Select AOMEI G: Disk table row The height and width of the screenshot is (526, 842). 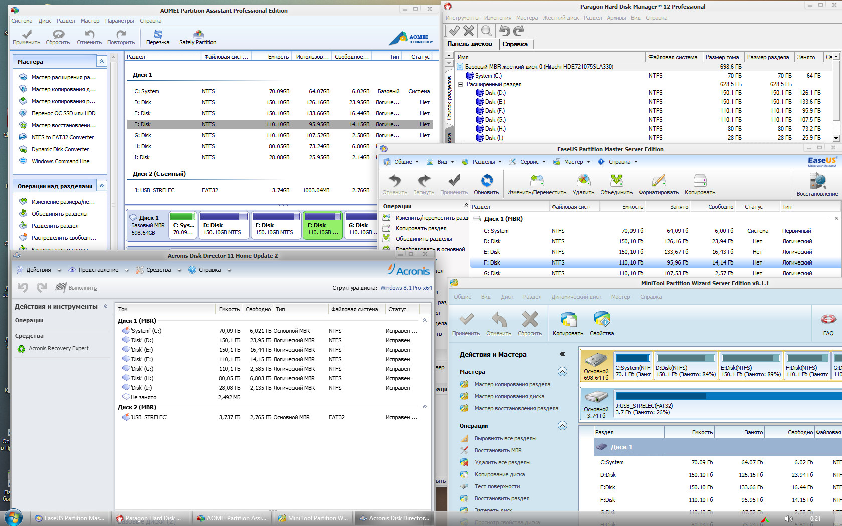(279, 135)
